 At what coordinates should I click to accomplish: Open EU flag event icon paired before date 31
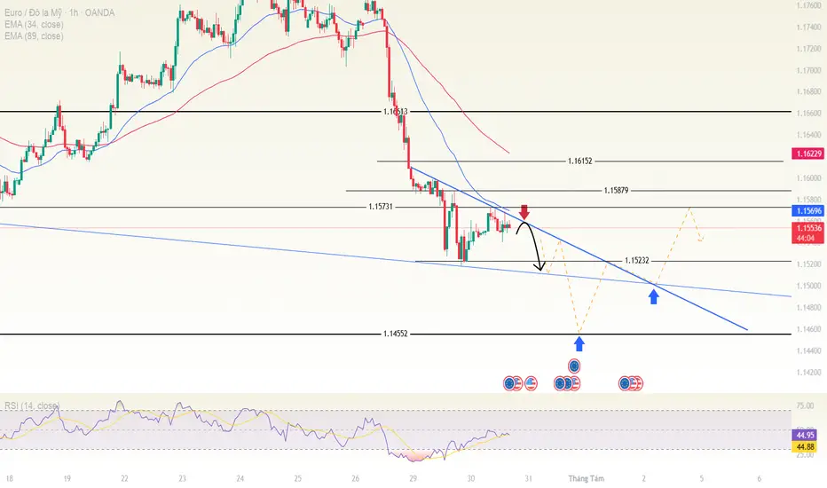click(x=509, y=383)
